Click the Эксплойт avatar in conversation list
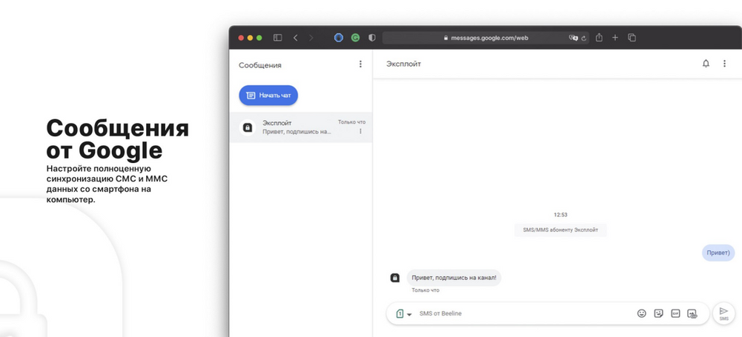The width and height of the screenshot is (742, 337). pos(247,127)
